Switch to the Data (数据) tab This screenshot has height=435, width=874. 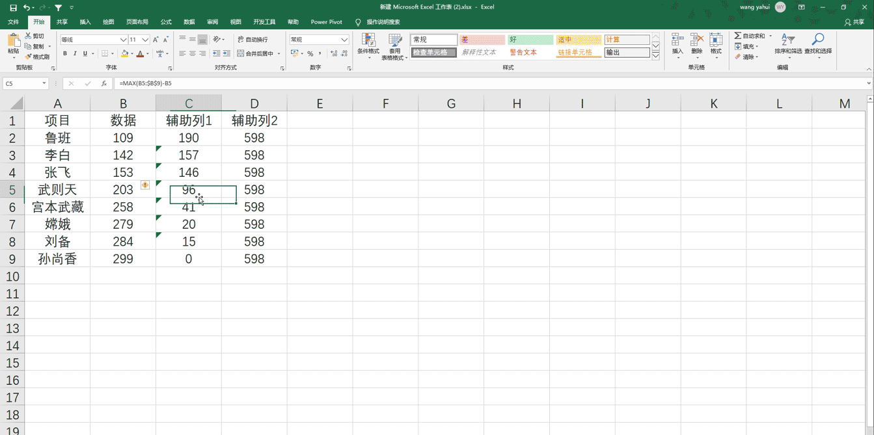pos(189,22)
